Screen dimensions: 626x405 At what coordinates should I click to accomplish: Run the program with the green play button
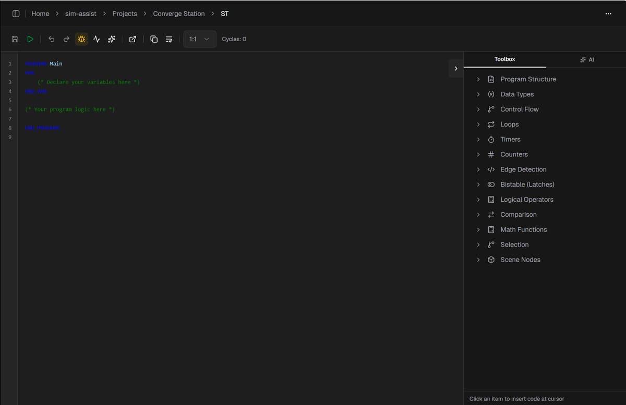[30, 39]
